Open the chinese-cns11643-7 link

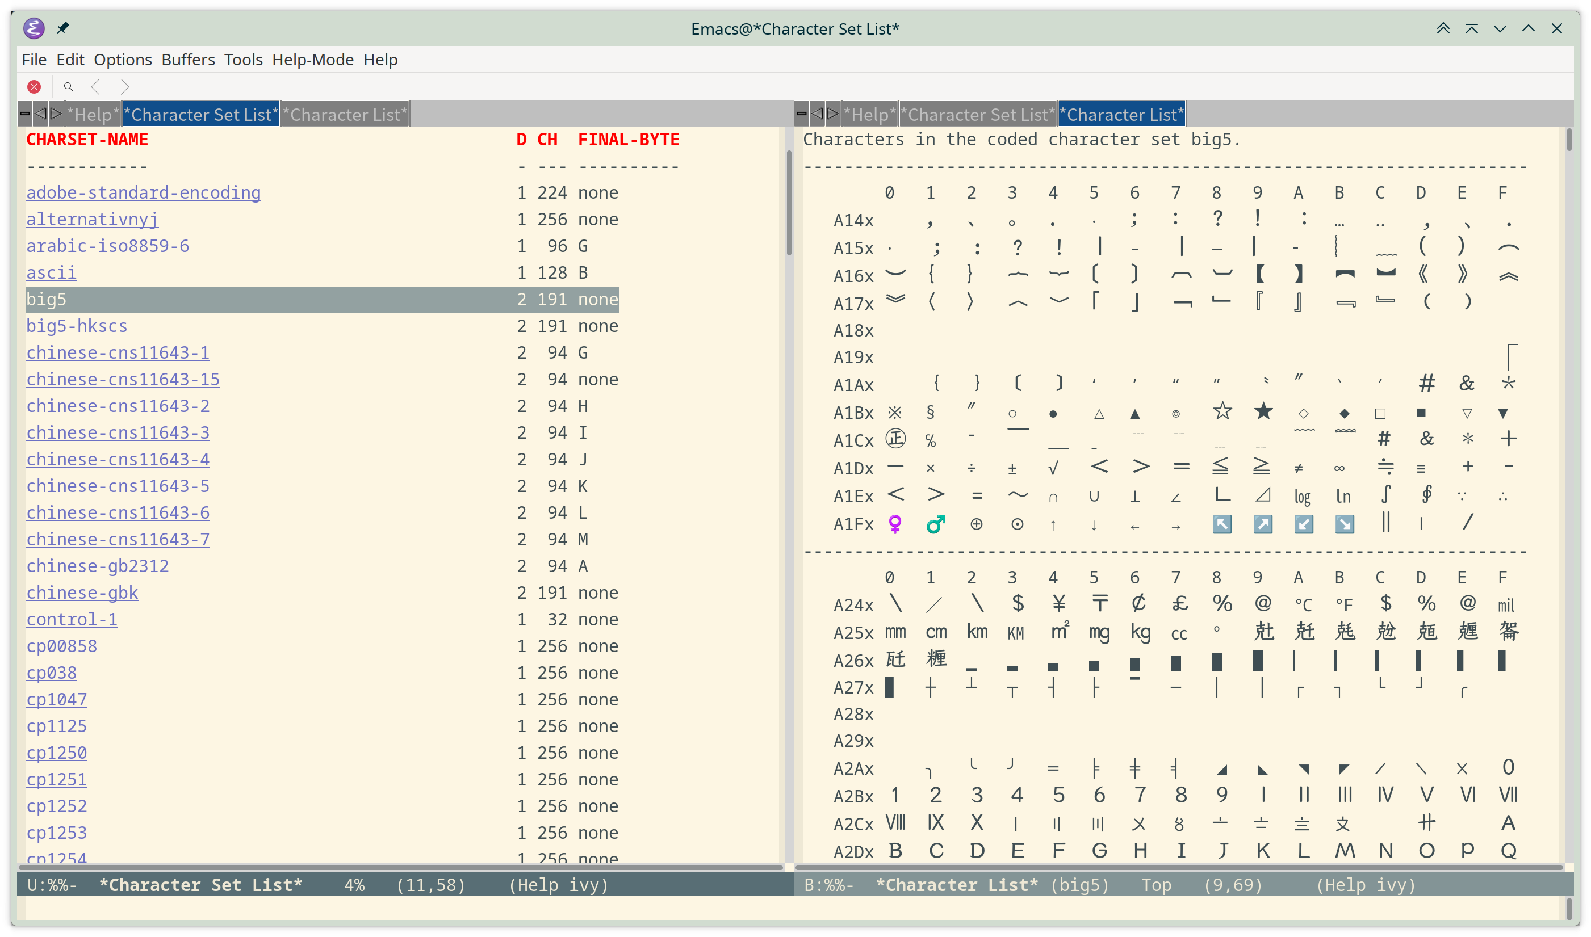pyautogui.click(x=118, y=539)
